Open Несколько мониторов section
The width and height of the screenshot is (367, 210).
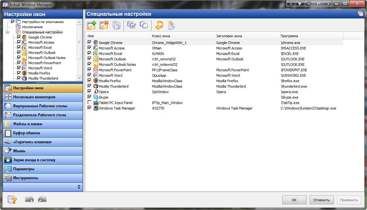43,97
